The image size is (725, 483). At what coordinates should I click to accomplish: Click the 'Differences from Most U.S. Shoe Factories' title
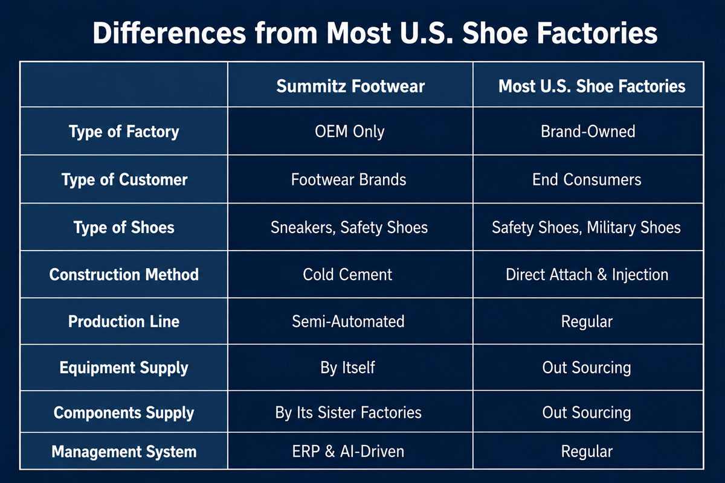[375, 33]
